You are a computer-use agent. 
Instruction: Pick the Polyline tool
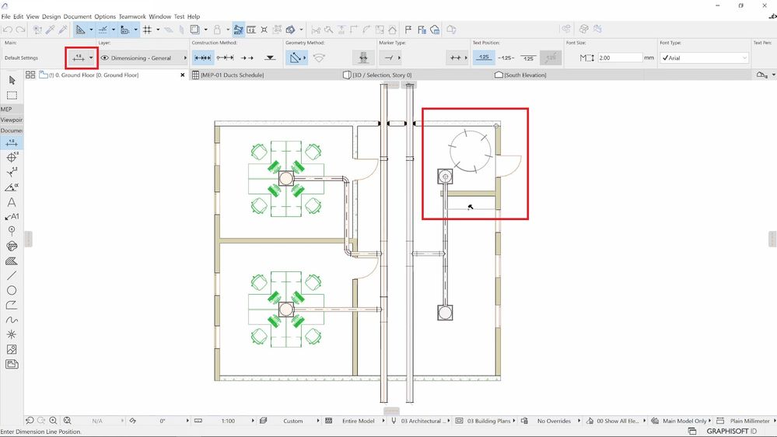click(x=12, y=306)
